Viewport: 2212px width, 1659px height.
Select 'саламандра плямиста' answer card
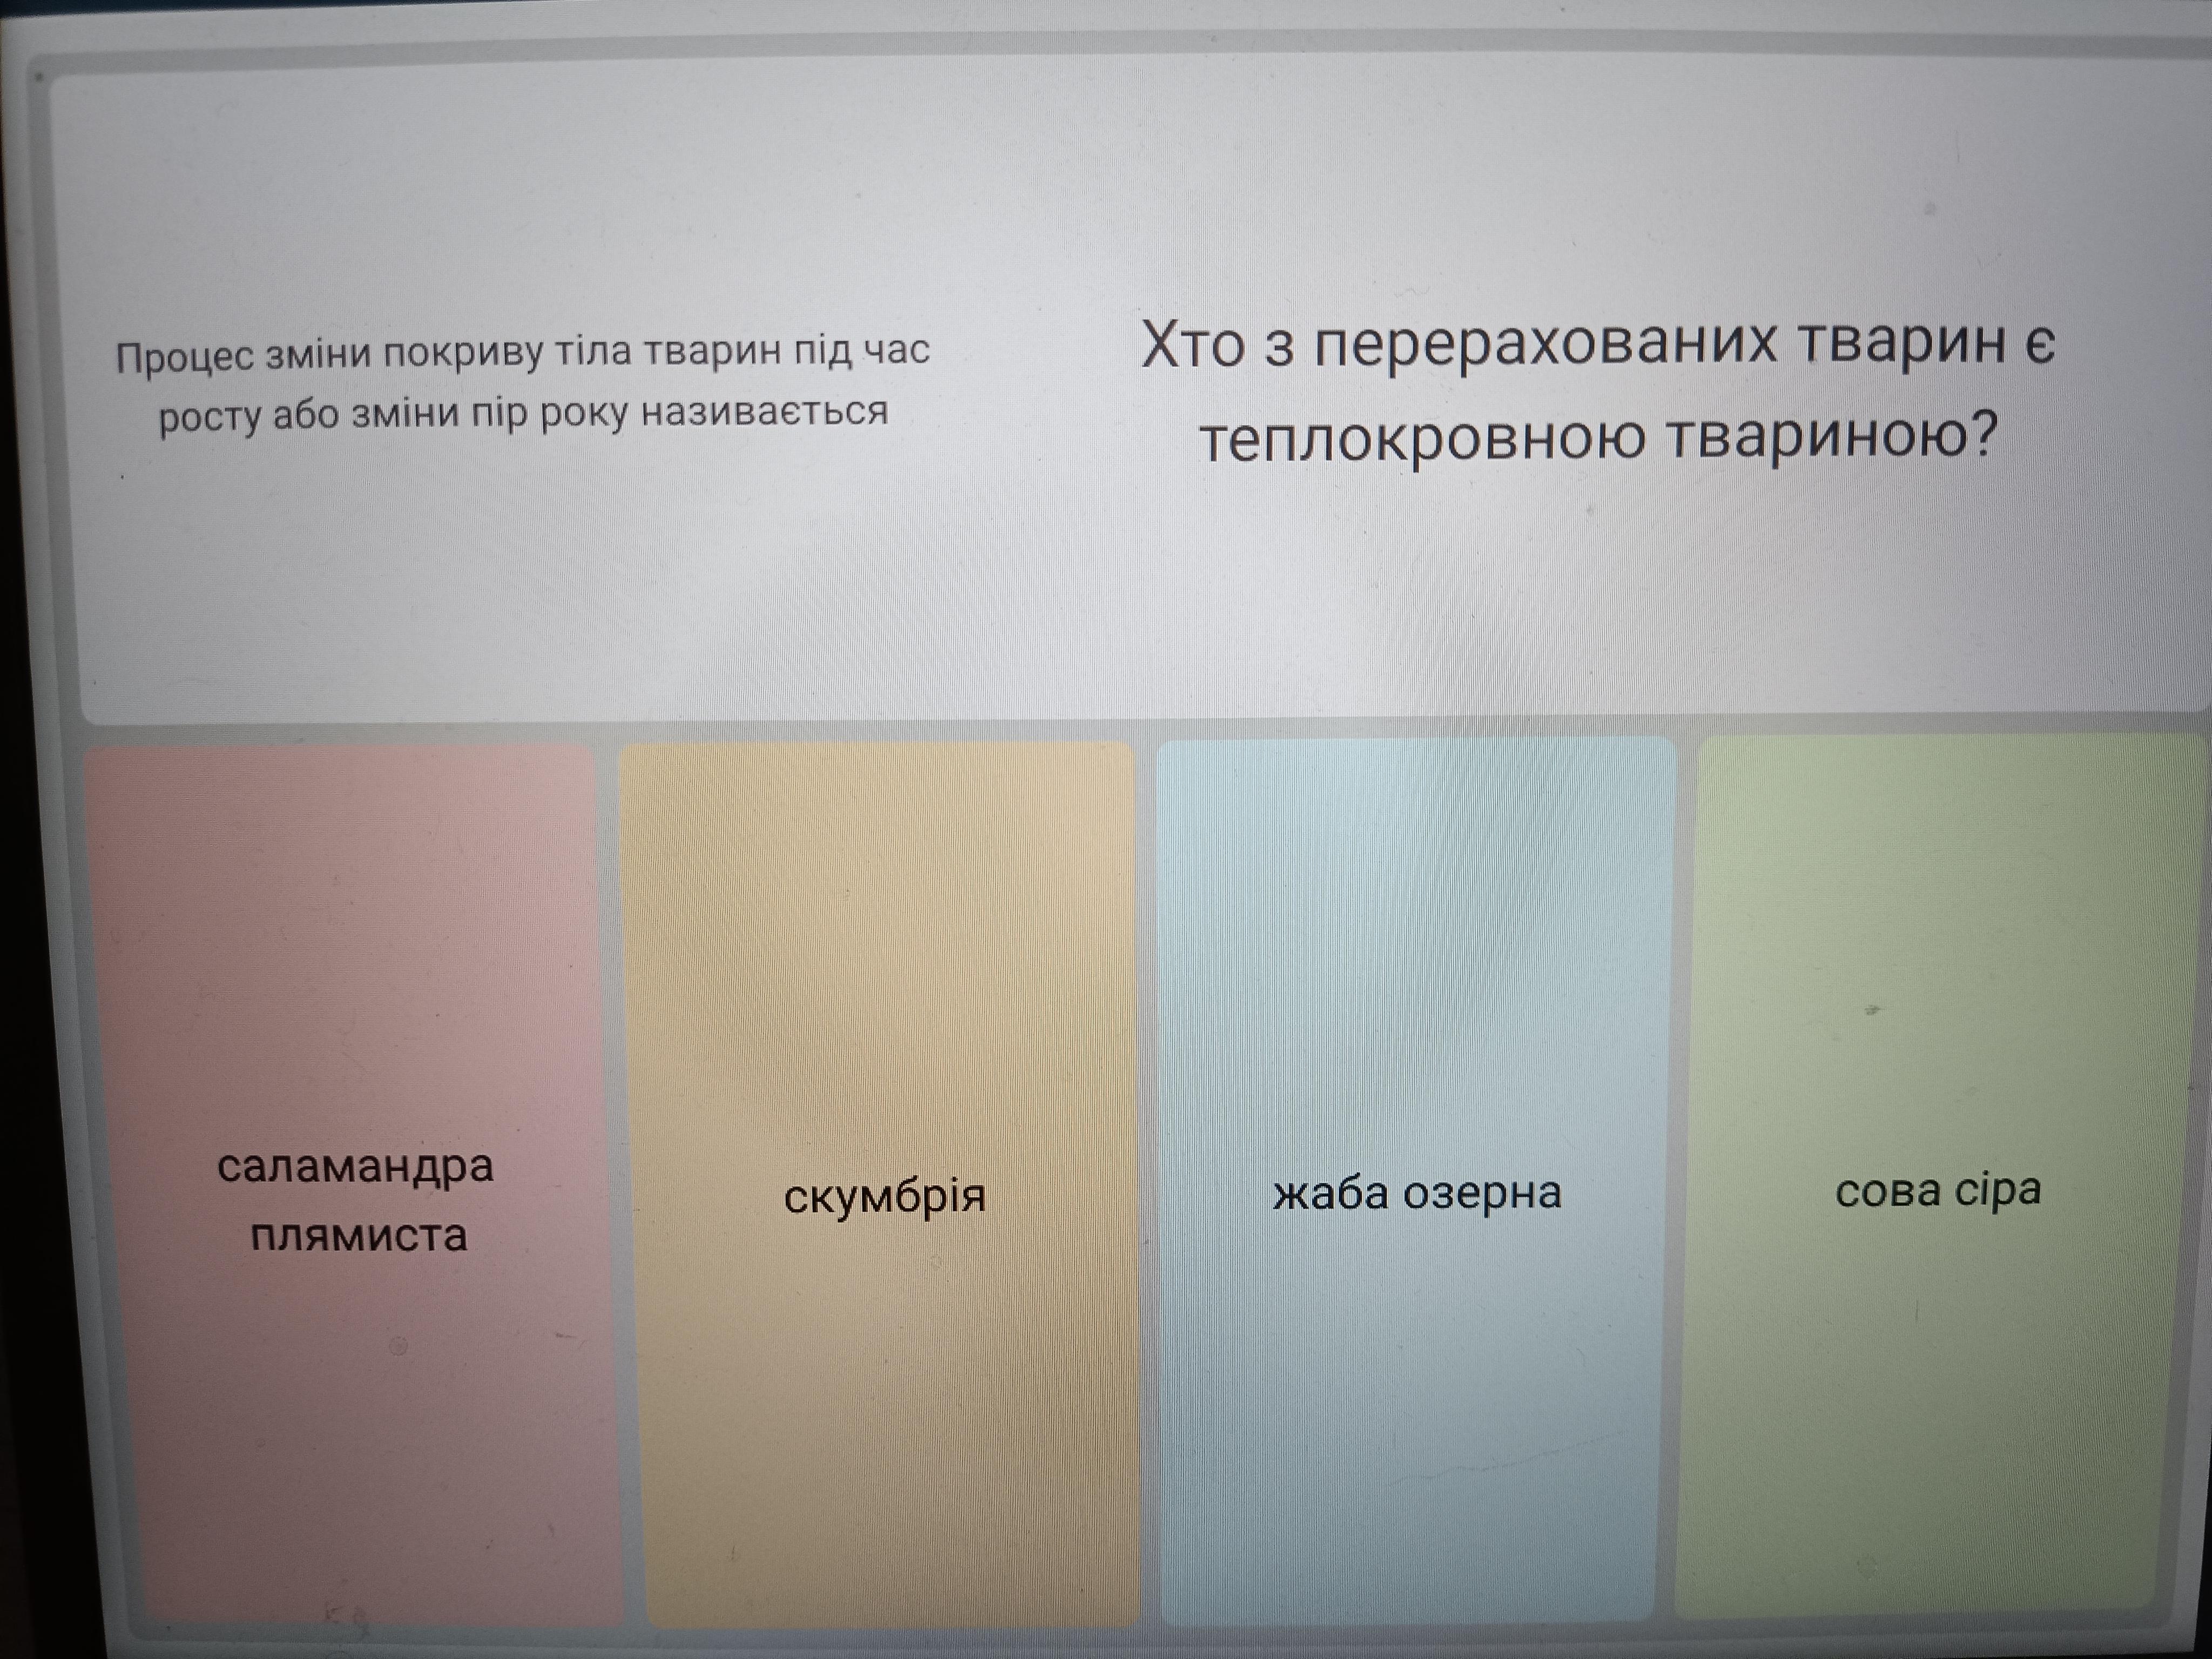(x=356, y=1200)
